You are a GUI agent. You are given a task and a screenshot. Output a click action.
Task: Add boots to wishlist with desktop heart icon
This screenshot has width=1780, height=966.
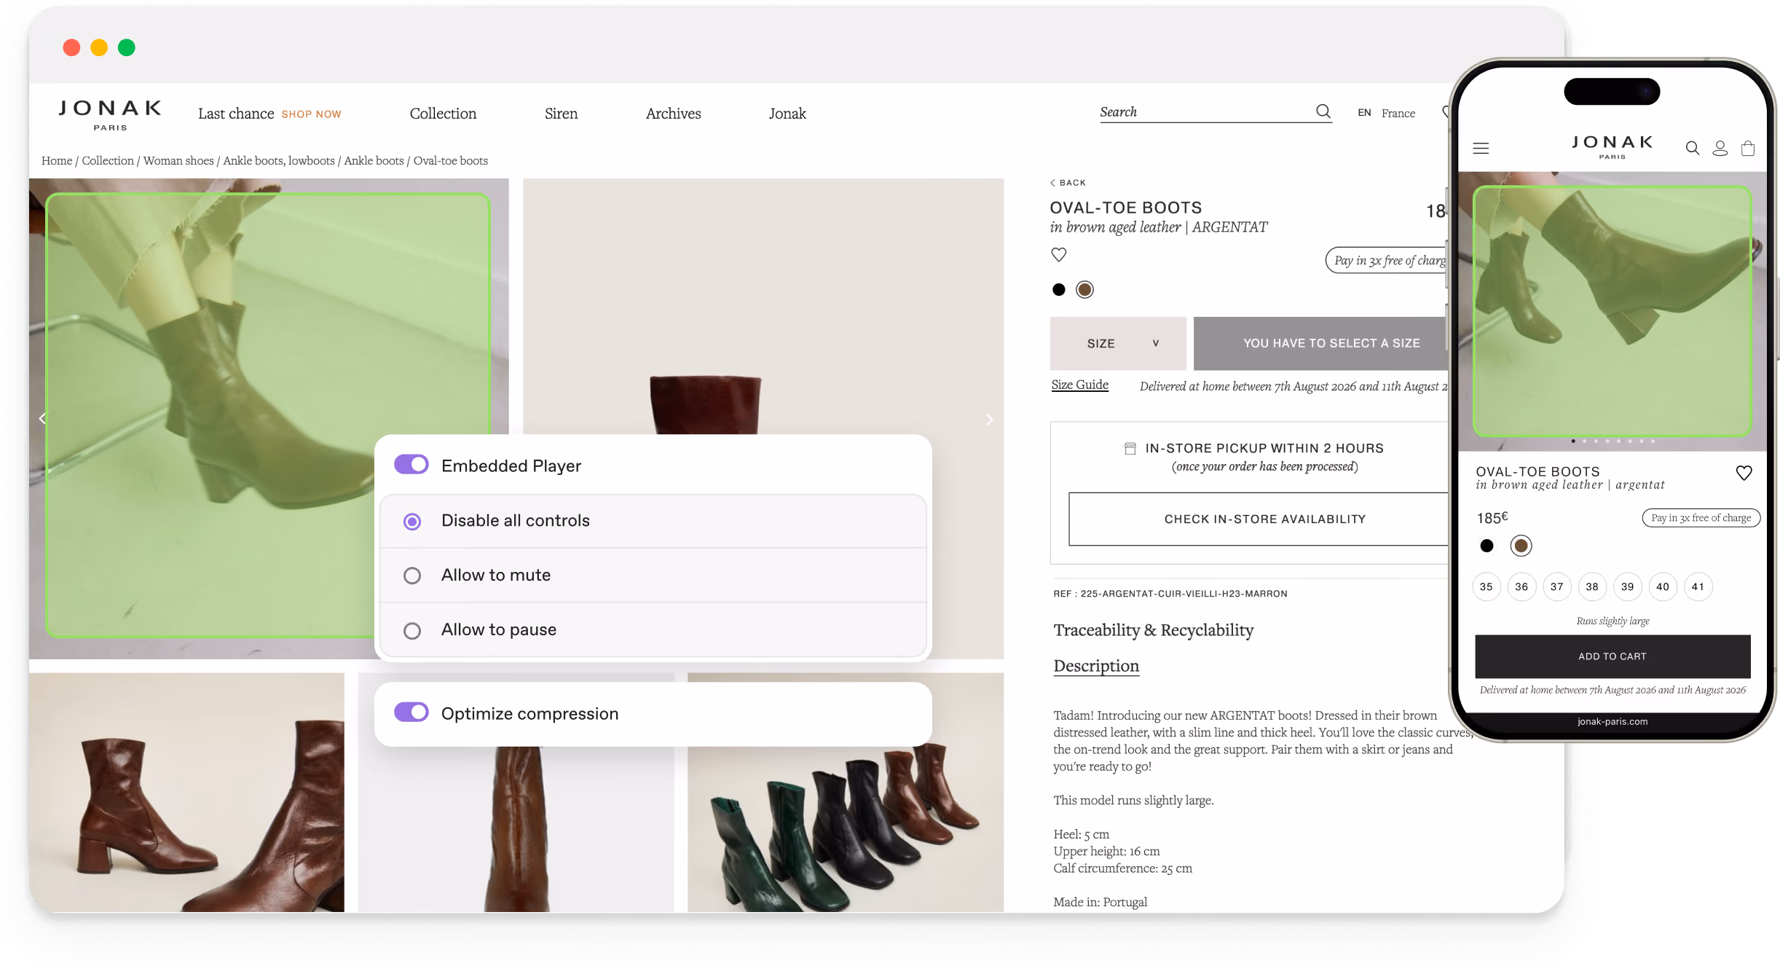1059,254
